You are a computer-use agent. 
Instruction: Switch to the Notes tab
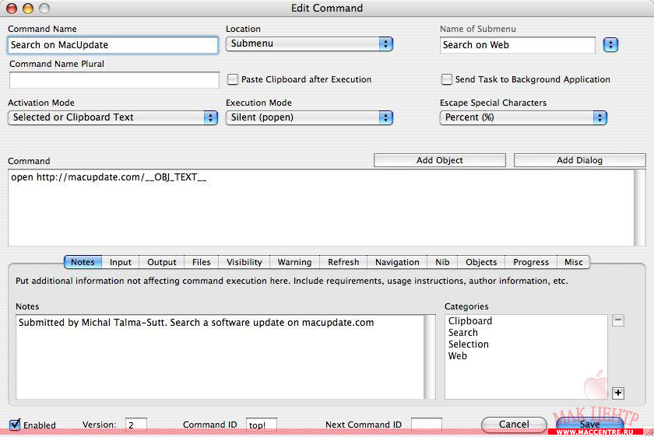[x=83, y=262]
